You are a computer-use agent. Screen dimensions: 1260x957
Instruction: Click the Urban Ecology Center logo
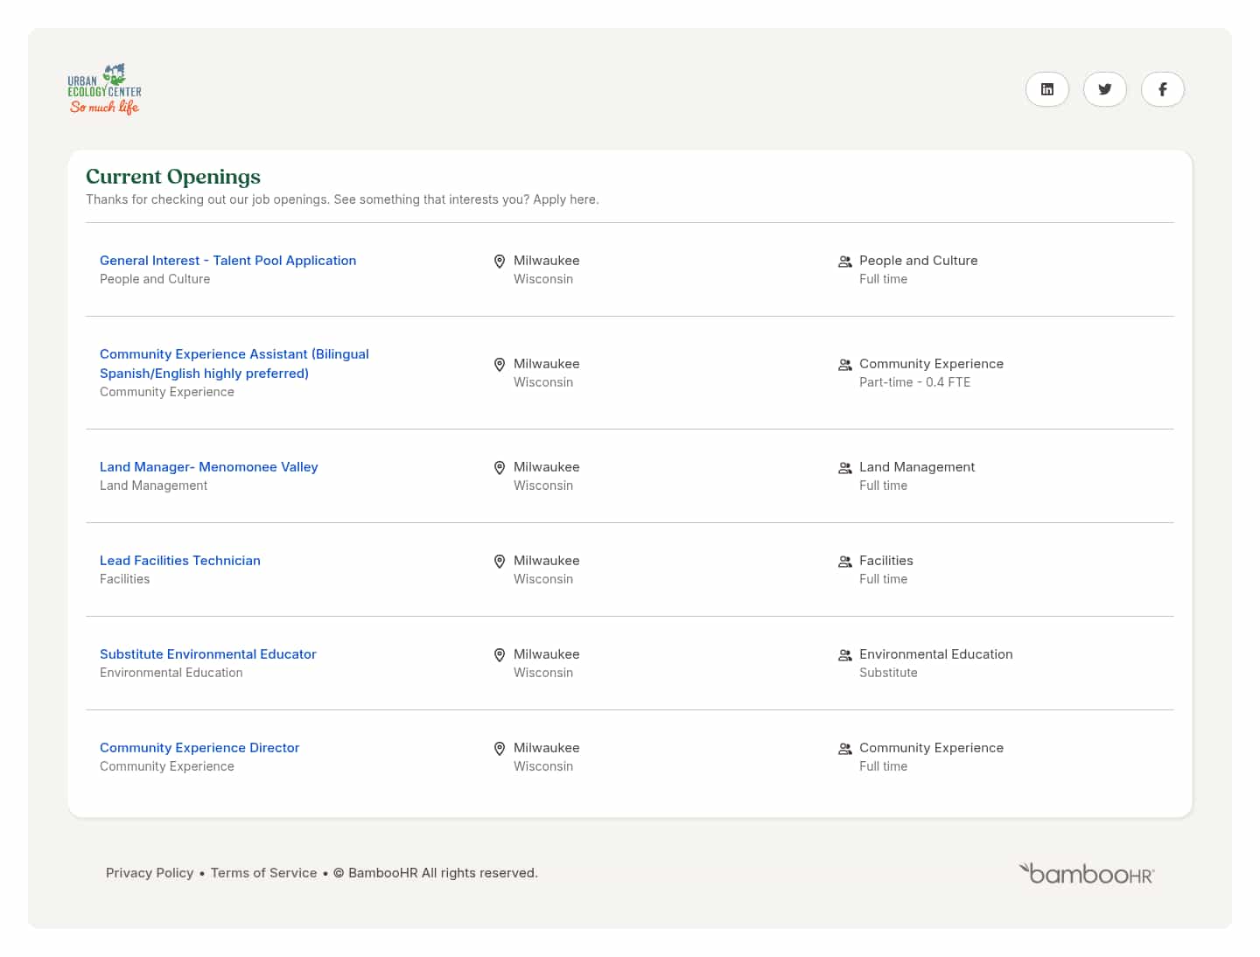pyautogui.click(x=105, y=89)
